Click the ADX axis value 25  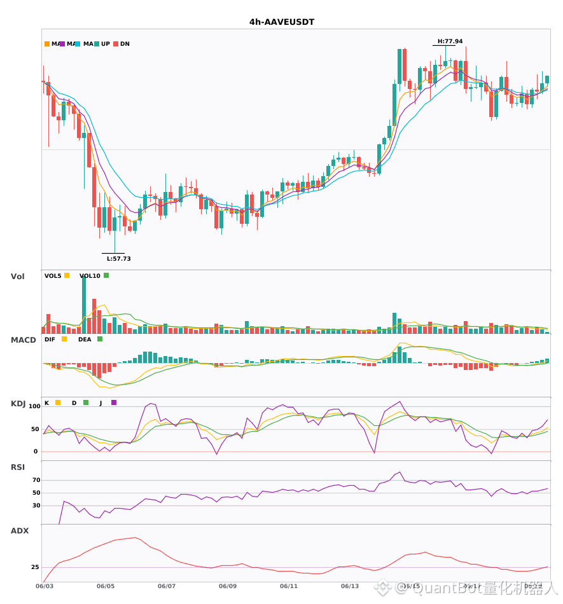tap(35, 567)
